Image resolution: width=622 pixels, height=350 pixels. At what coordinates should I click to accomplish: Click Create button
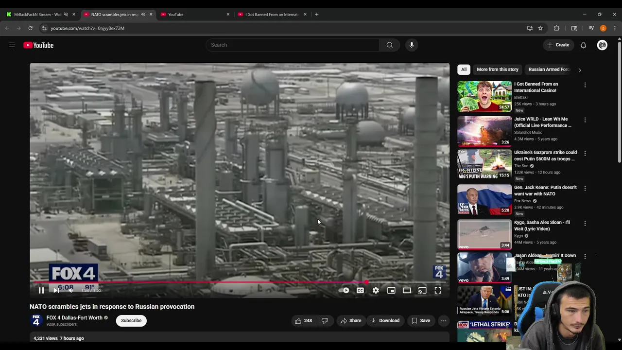click(558, 45)
